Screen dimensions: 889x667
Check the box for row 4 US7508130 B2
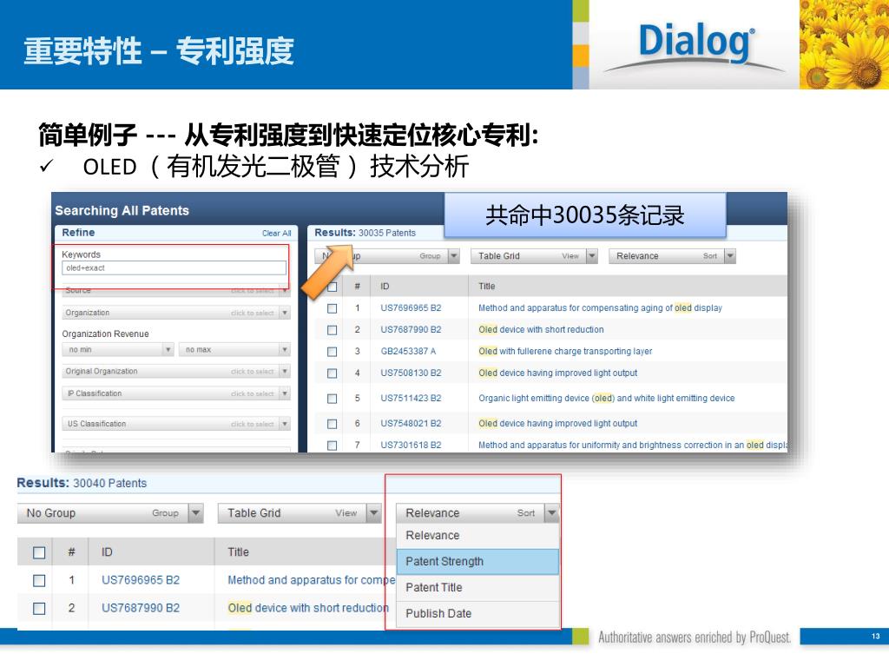click(x=333, y=373)
